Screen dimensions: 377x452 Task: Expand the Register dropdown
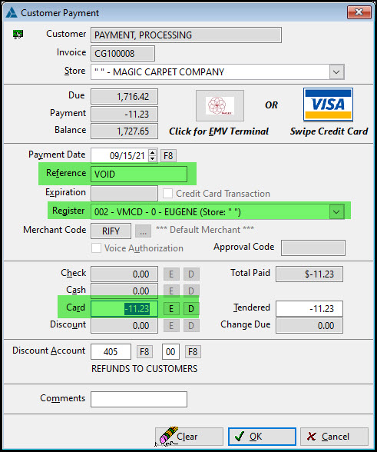point(336,212)
